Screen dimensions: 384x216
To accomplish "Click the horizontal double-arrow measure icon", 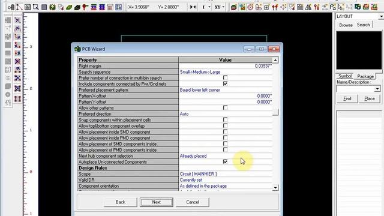I will [193, 7].
